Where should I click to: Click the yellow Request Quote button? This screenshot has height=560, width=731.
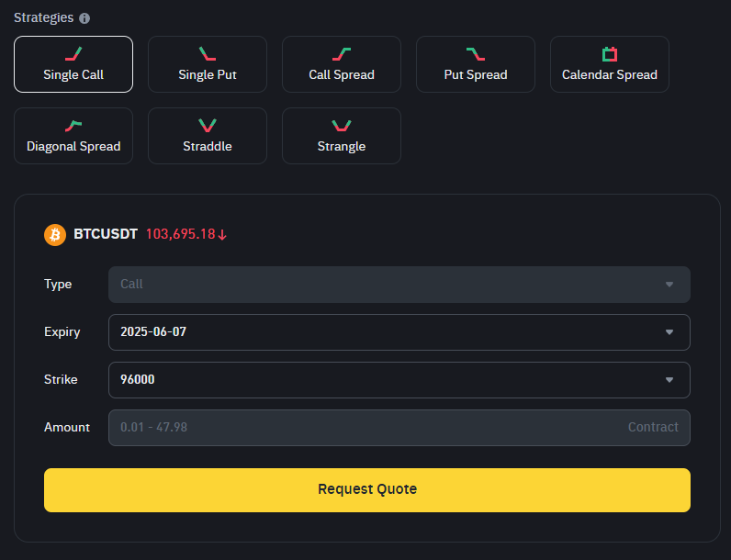tap(367, 490)
